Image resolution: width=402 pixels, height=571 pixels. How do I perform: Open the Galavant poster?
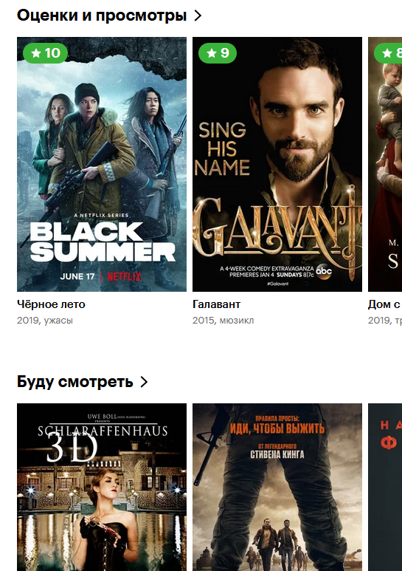[x=277, y=164]
